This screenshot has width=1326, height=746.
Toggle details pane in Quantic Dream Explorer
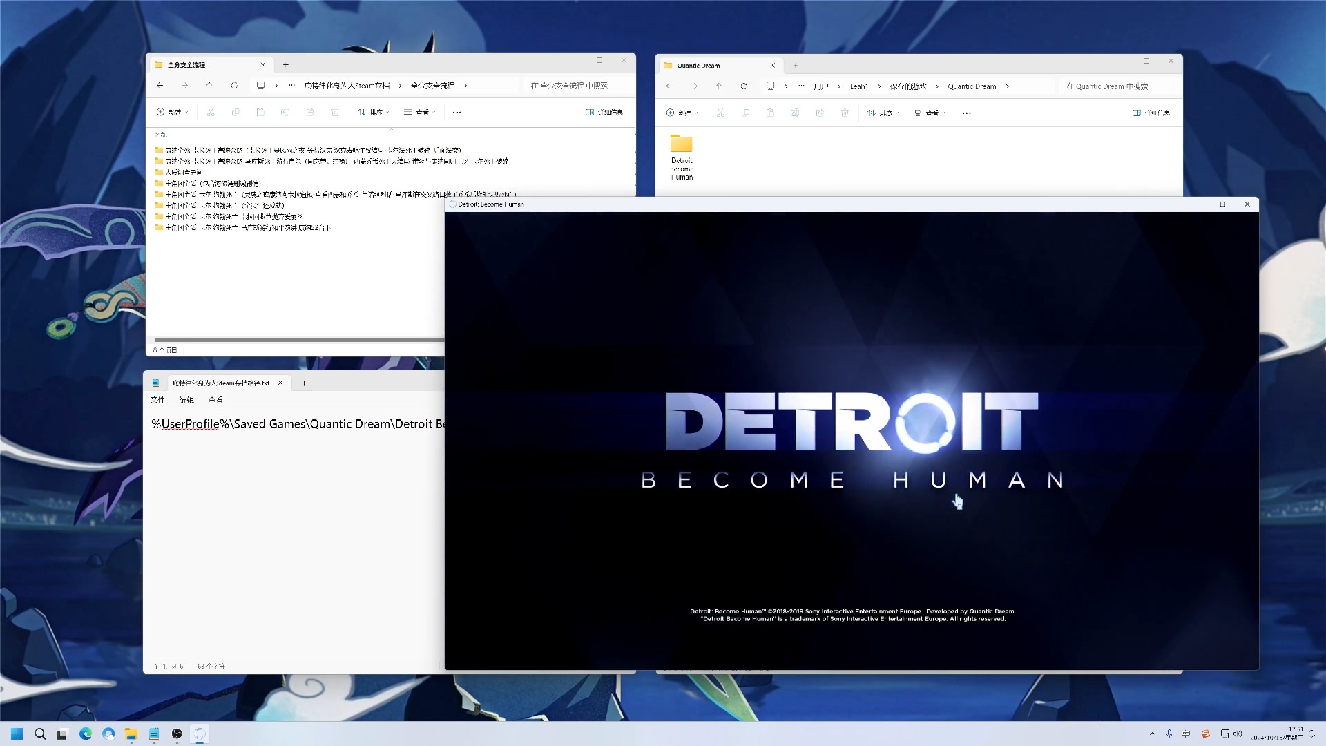(x=1151, y=113)
